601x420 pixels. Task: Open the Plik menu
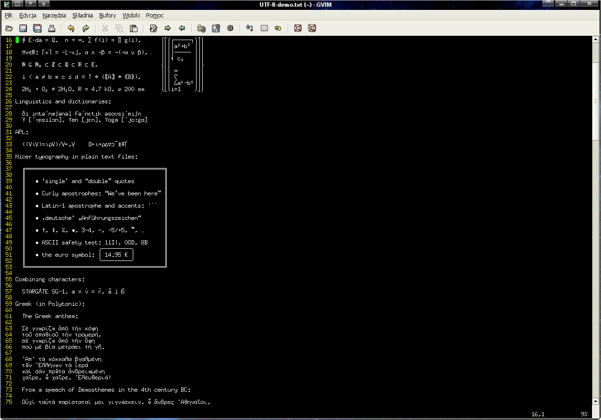coord(9,15)
